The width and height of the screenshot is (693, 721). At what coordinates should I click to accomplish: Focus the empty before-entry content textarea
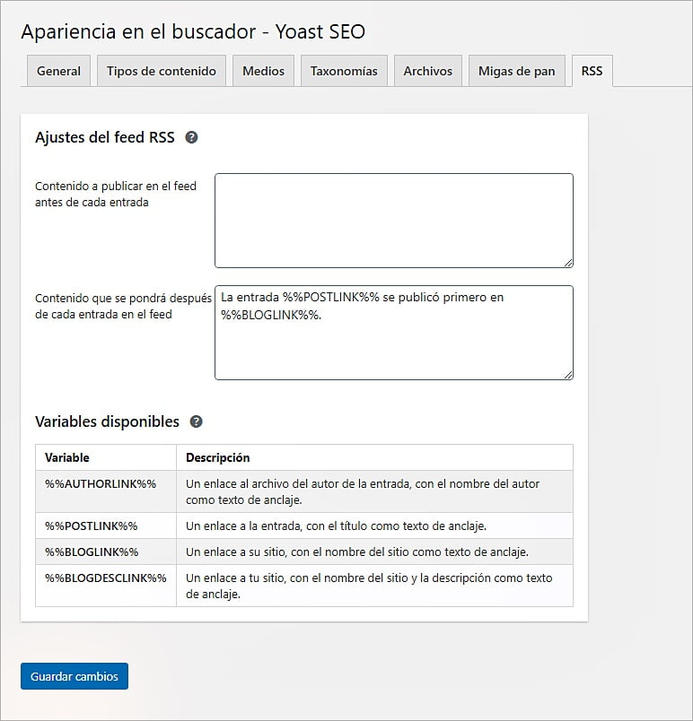coord(393,221)
